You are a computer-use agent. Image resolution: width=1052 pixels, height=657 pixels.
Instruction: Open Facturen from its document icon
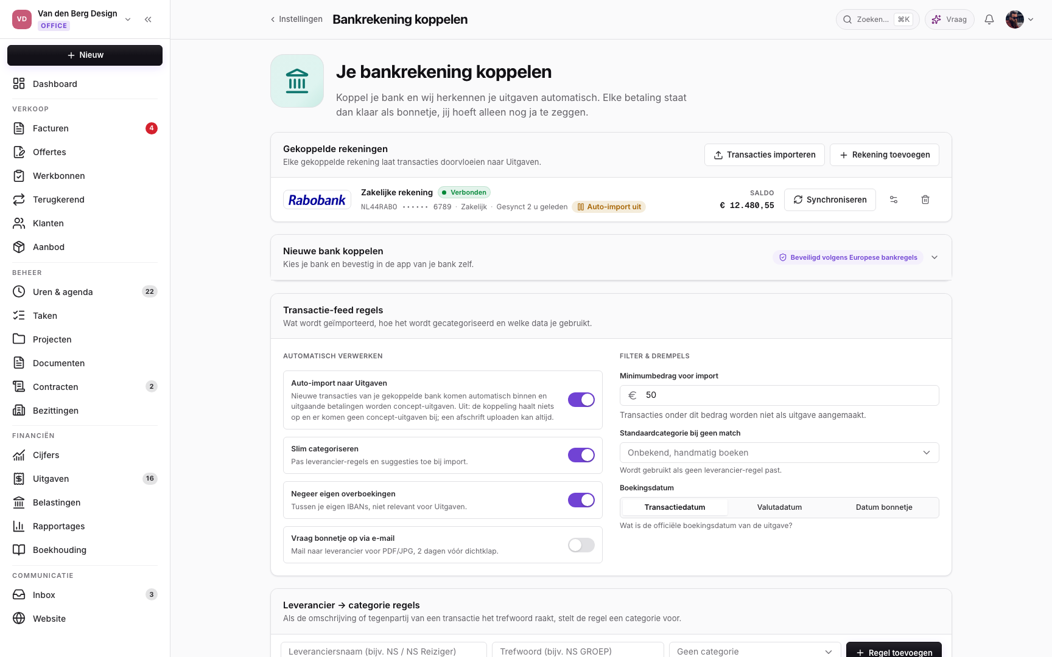[19, 128]
